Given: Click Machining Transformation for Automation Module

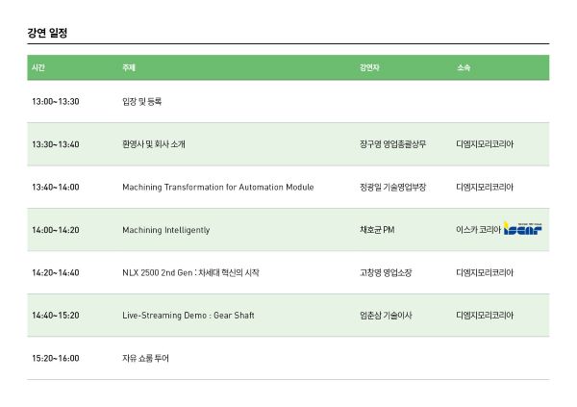Looking at the screenshot, I should click(218, 187).
